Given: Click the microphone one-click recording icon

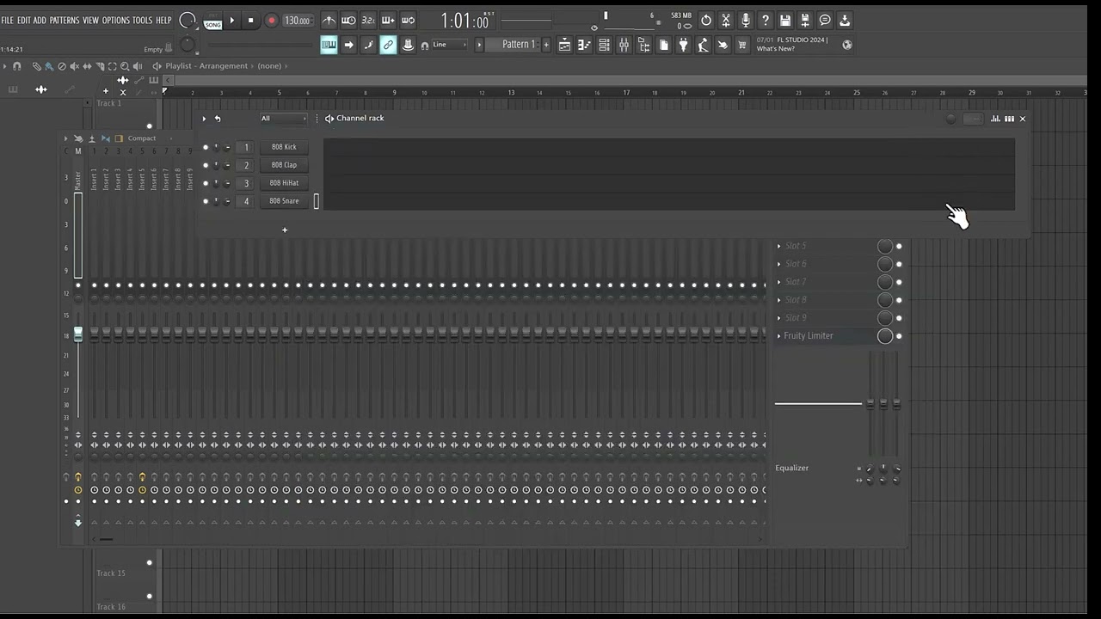Looking at the screenshot, I should click(746, 21).
